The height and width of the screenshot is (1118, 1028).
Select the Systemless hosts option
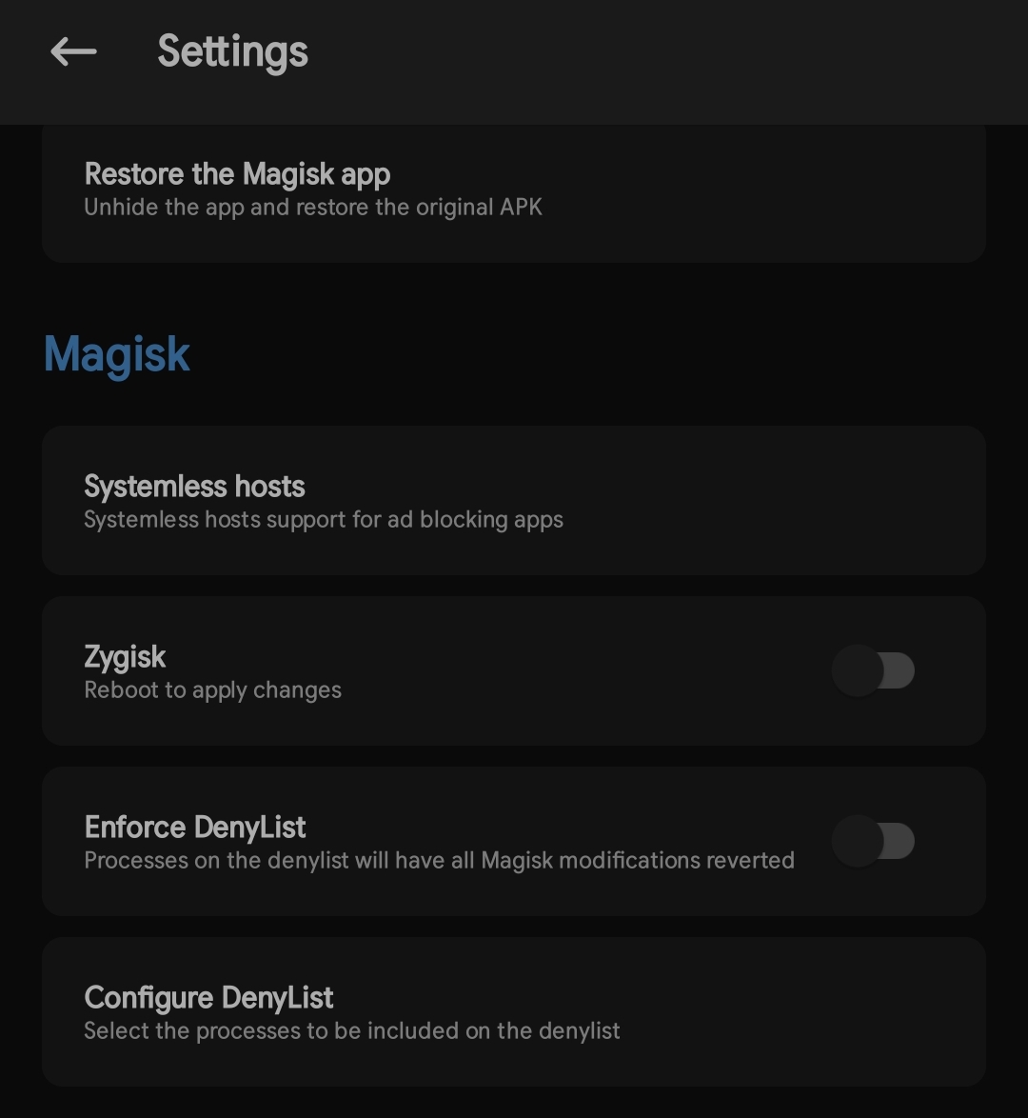tap(514, 501)
